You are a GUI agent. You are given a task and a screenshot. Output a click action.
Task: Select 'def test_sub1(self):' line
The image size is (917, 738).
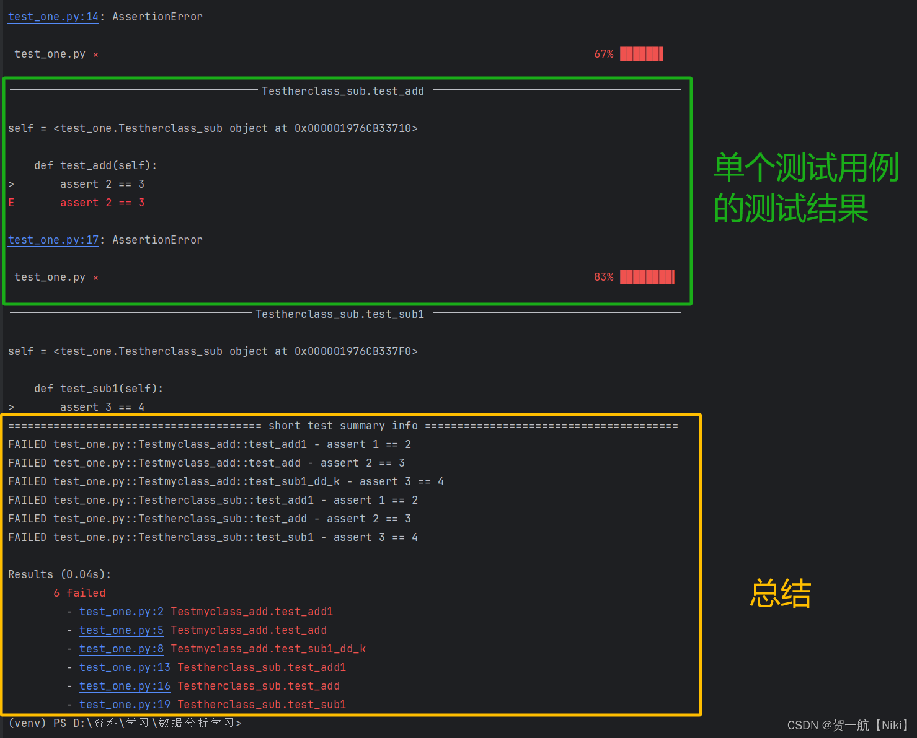coord(99,389)
